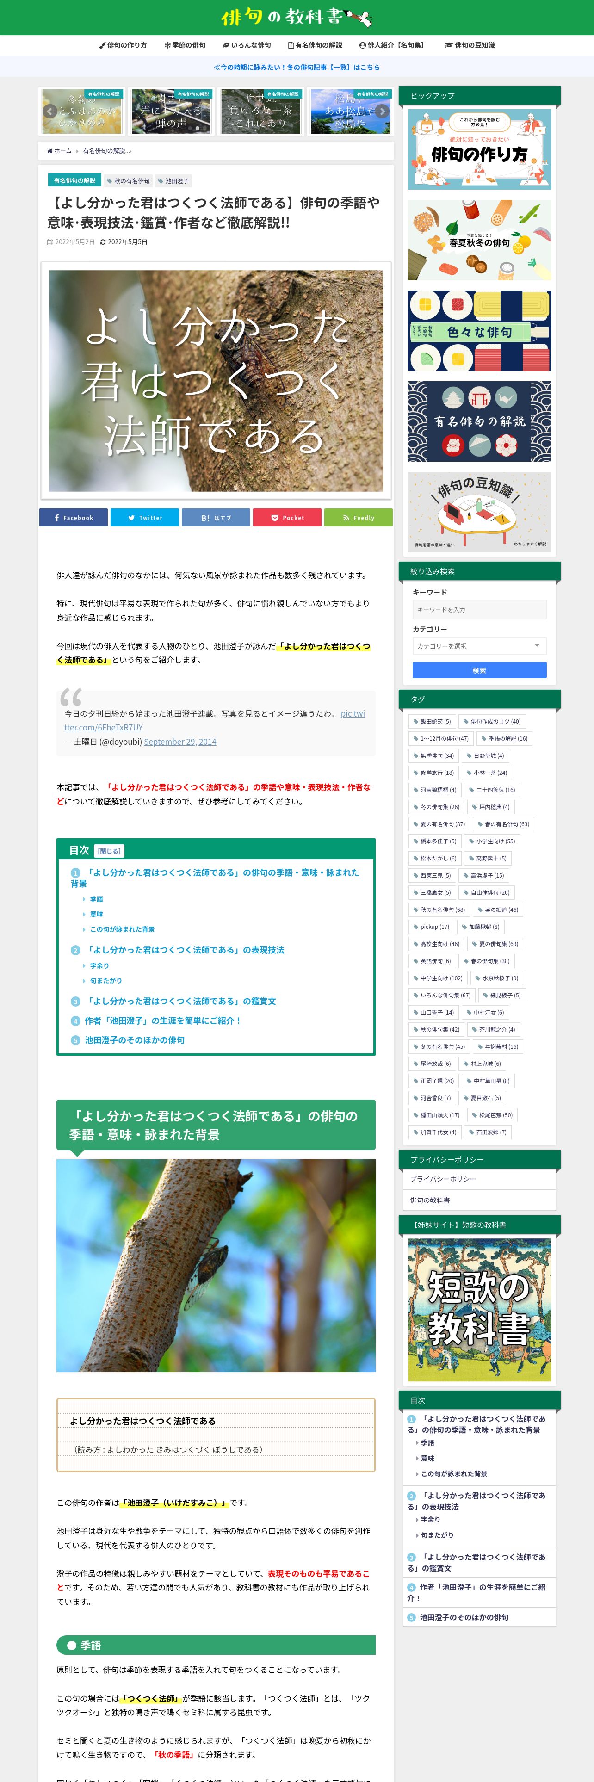Click the 俳句の教科書 site logo
Image resolution: width=594 pixels, height=1782 pixels.
point(297,17)
